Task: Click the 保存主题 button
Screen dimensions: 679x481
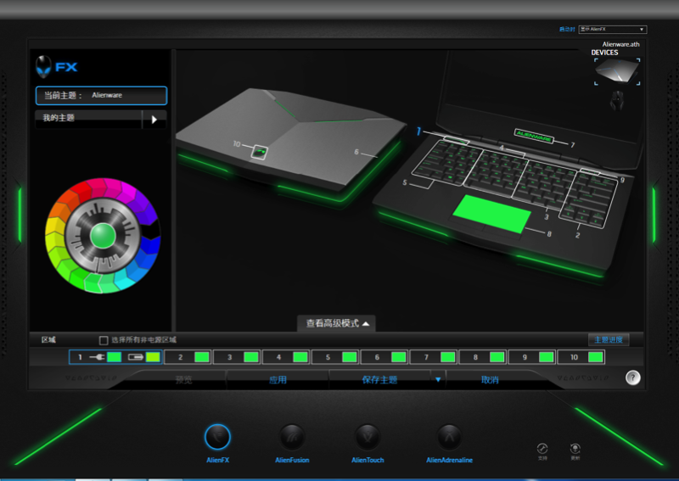Action: 379,380
